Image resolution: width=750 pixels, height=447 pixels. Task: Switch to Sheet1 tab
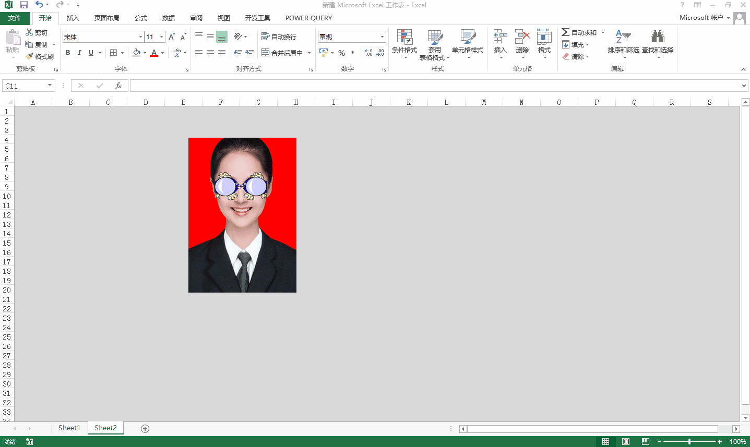[x=69, y=428]
